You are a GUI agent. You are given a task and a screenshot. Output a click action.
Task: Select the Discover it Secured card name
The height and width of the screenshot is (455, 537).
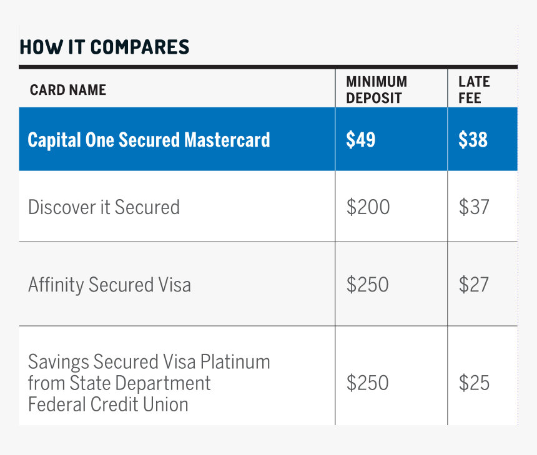[x=104, y=207]
